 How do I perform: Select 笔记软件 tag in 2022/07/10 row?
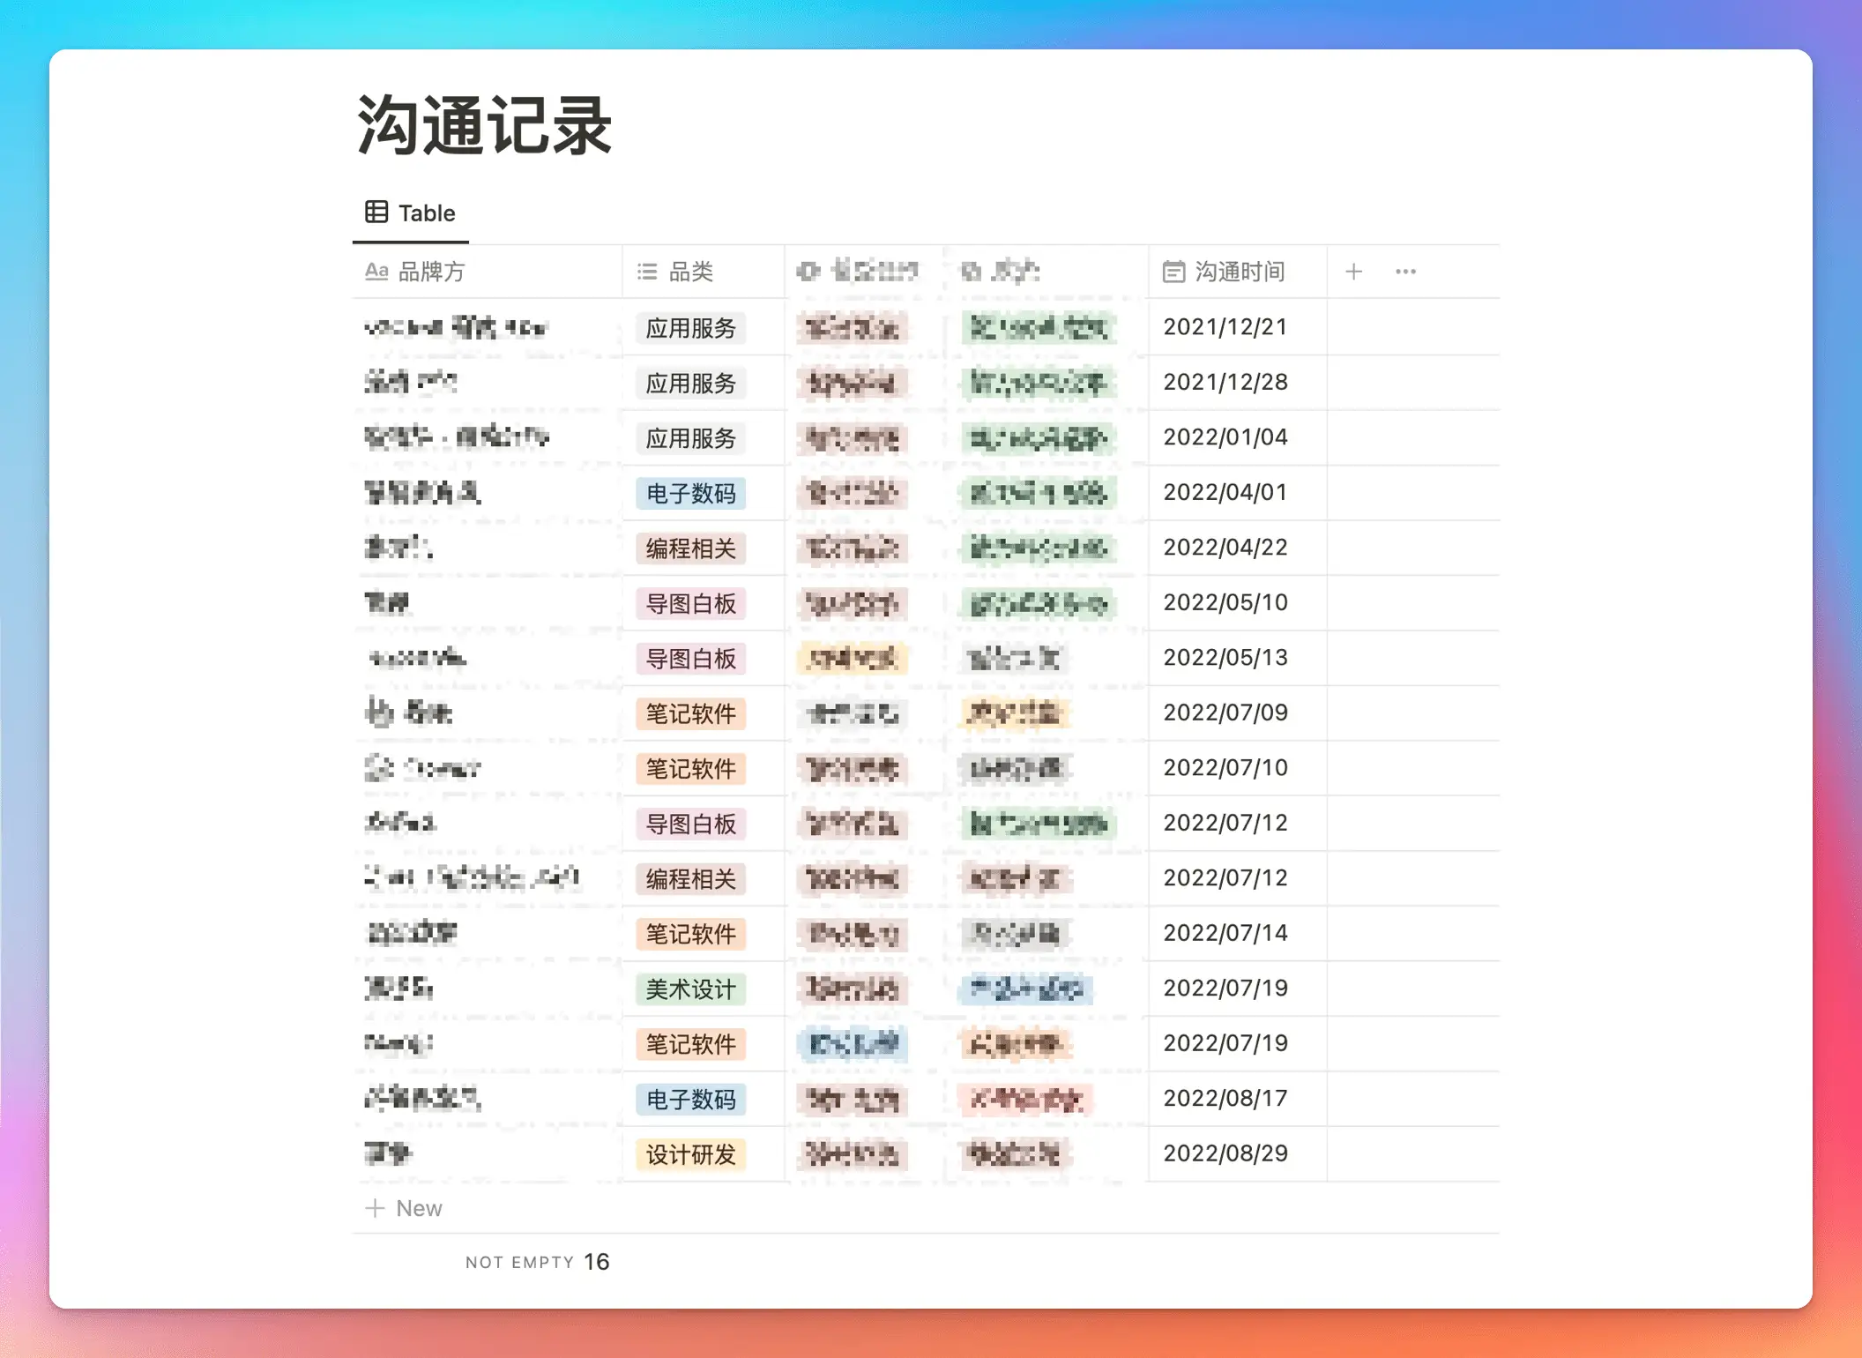pyautogui.click(x=691, y=769)
